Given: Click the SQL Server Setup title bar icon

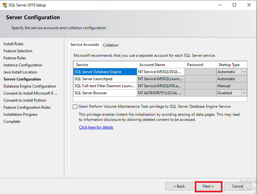Looking at the screenshot, I should [5, 5].
